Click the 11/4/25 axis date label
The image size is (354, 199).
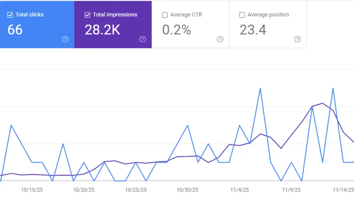click(x=239, y=190)
